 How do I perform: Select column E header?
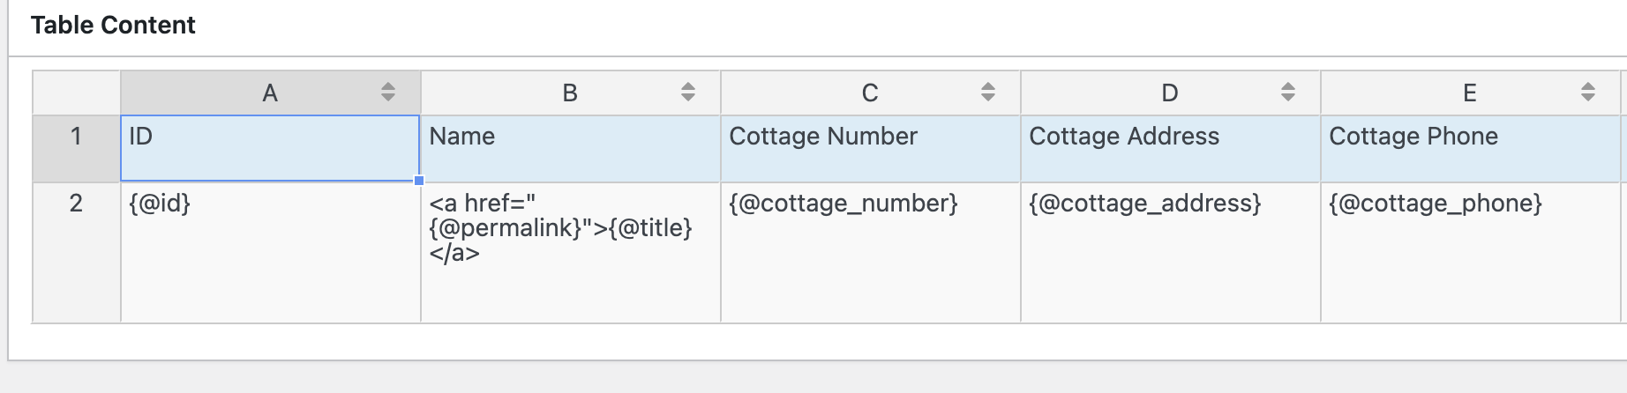[1470, 93]
